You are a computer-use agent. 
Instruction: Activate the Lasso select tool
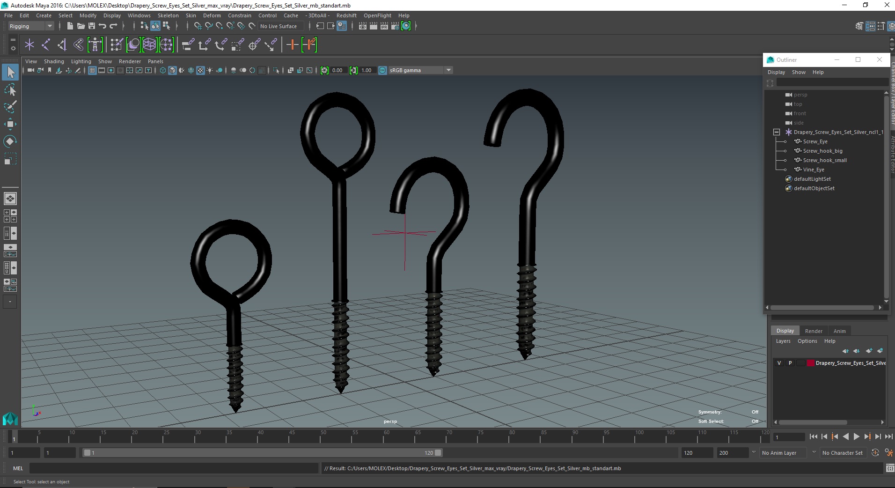coord(10,89)
